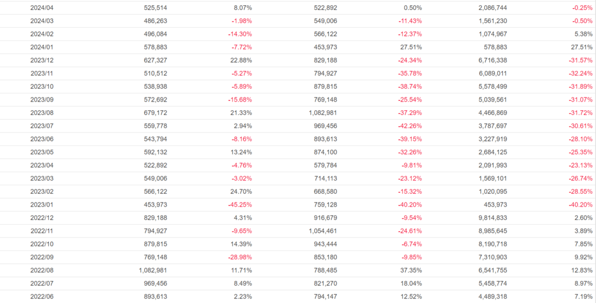Viewport: 596px width, 303px height.
Task: Select the -45.25% change value
Action: pos(241,205)
